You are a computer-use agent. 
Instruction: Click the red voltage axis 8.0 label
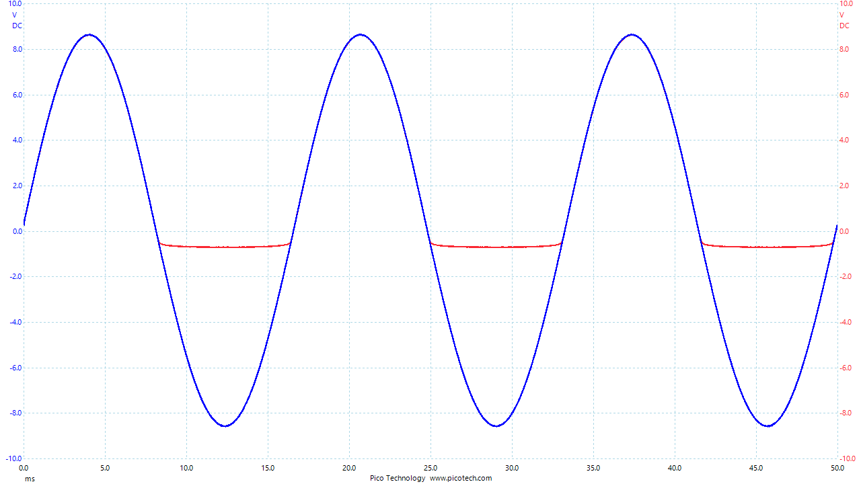click(844, 49)
